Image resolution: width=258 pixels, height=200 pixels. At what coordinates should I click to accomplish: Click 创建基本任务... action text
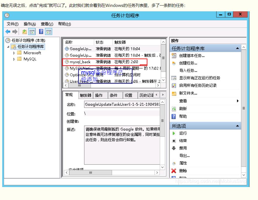tap(192, 56)
